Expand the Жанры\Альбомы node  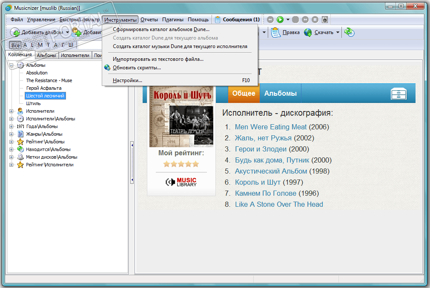point(11,134)
